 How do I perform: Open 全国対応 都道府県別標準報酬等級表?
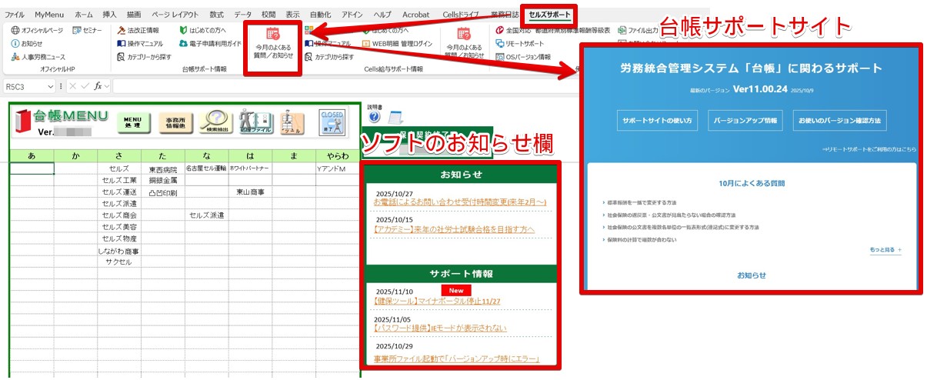553,30
